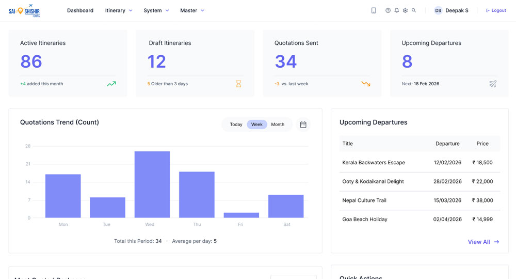Click the price ₹ 22,000

(482, 181)
